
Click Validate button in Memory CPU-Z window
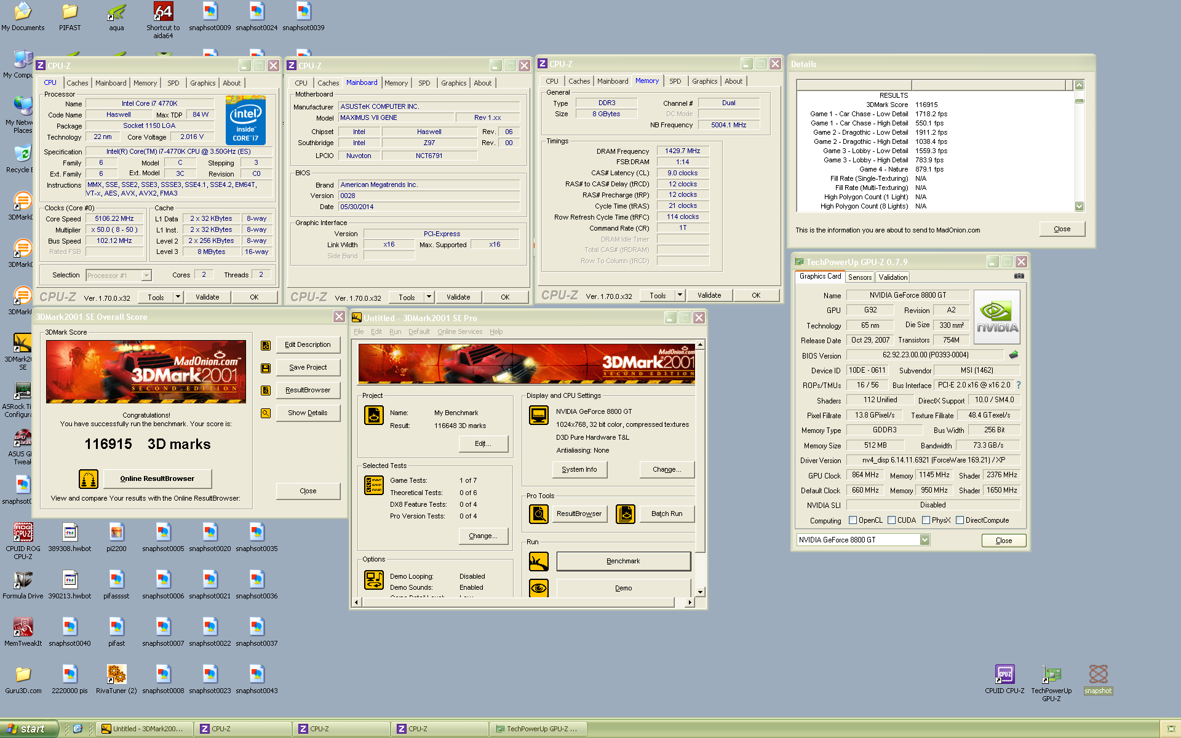[x=709, y=295]
